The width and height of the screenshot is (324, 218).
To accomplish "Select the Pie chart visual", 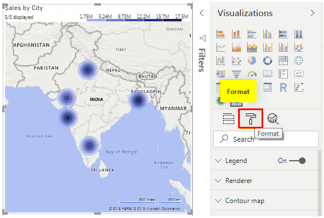I will coord(252,61).
